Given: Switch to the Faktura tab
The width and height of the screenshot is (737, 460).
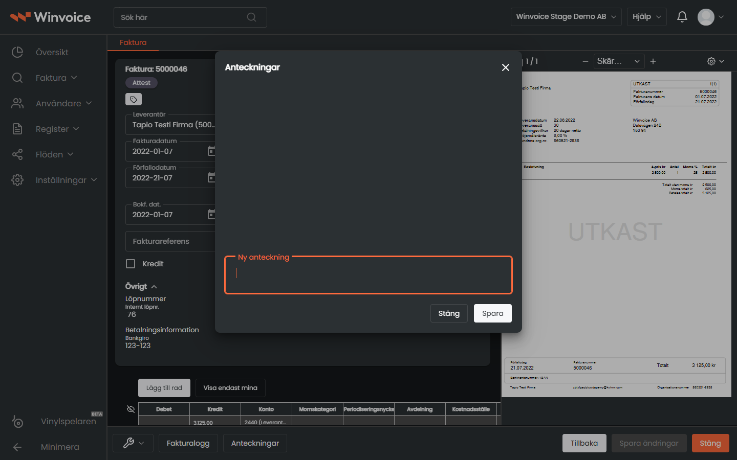Looking at the screenshot, I should click(133, 42).
